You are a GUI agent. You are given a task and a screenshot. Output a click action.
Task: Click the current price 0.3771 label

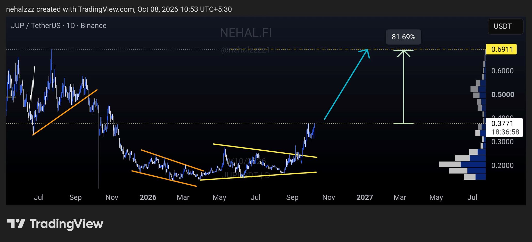click(502, 123)
